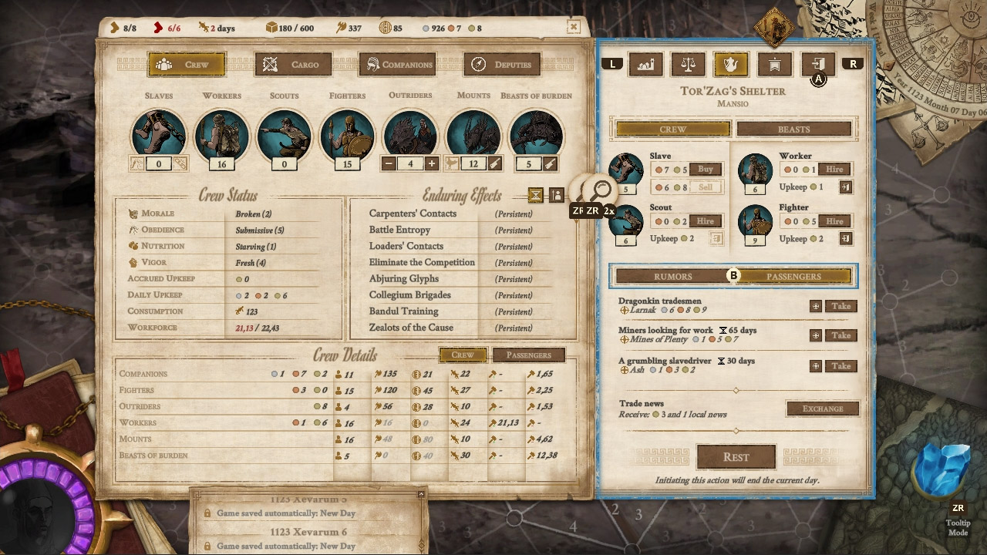This screenshot has width=987, height=555.
Task: Select the exit door icon marked A
Action: point(818,64)
